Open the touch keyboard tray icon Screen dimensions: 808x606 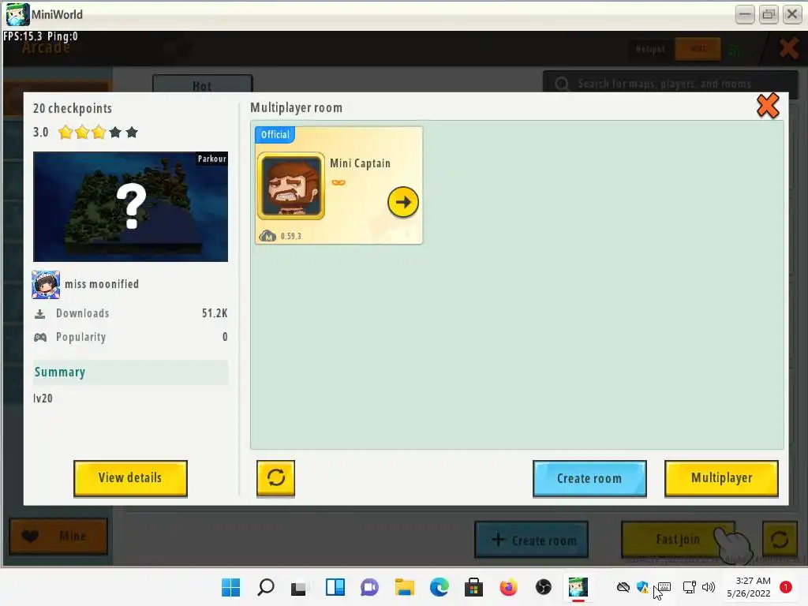coord(664,587)
